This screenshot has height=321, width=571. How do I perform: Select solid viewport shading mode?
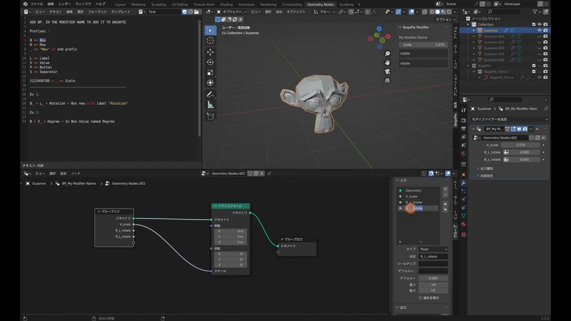coord(437,12)
